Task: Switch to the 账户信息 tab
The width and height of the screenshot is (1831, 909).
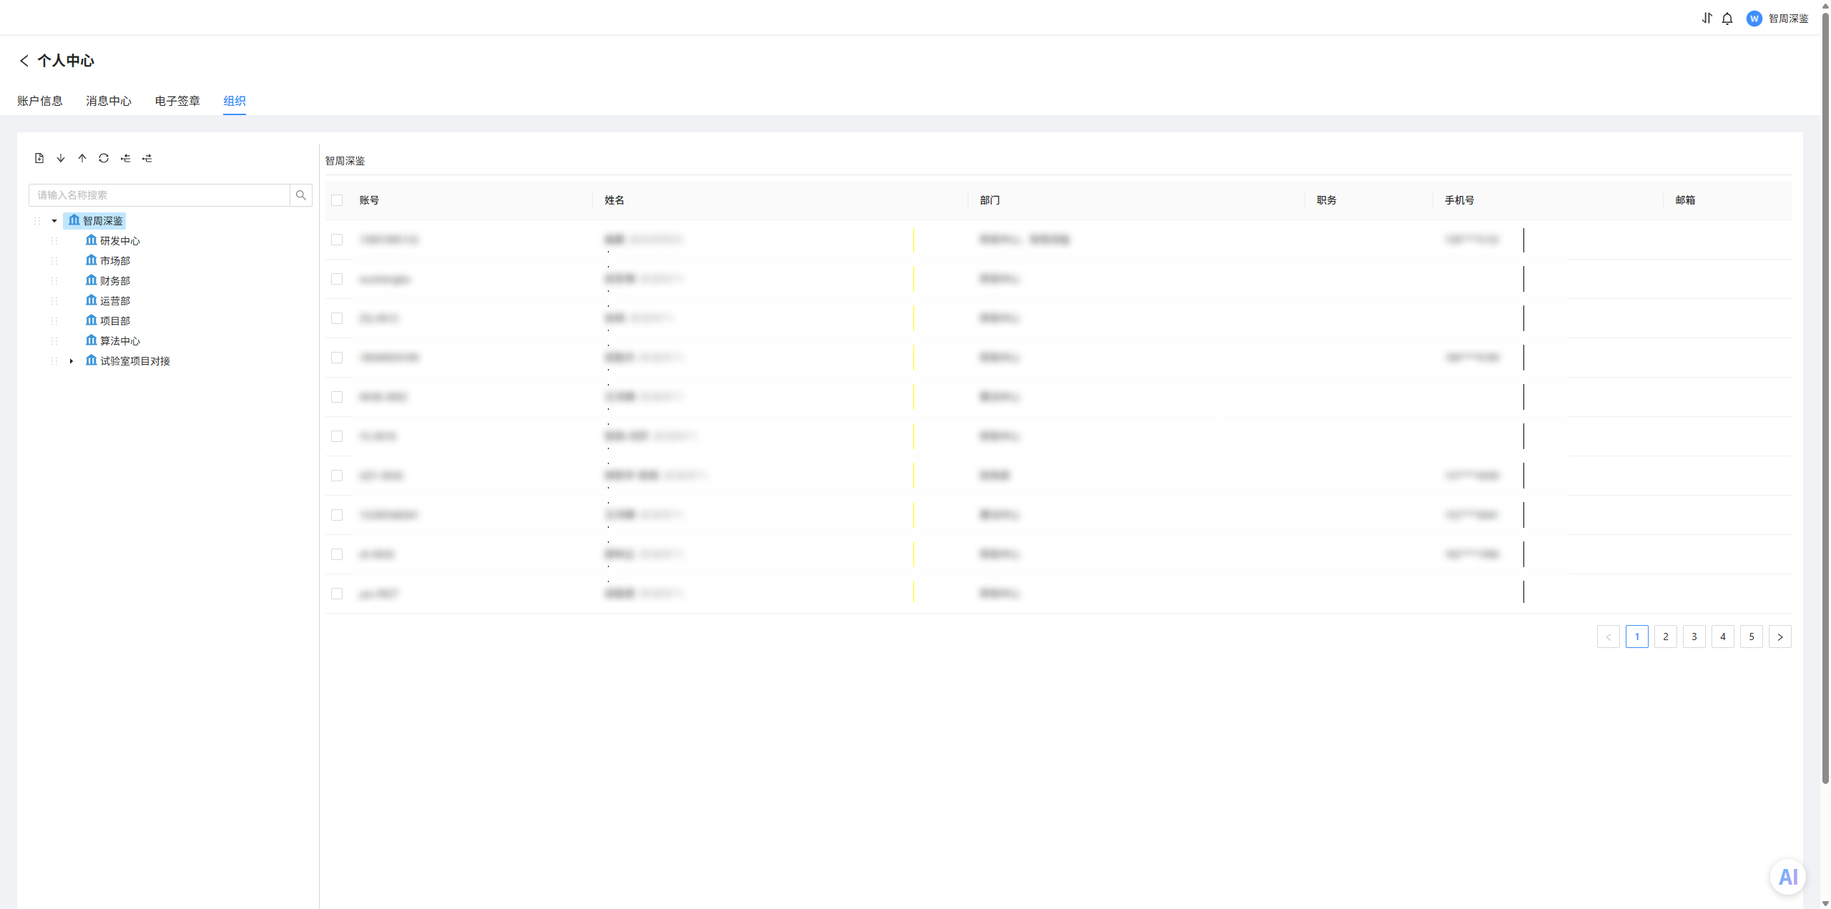Action: (x=40, y=101)
